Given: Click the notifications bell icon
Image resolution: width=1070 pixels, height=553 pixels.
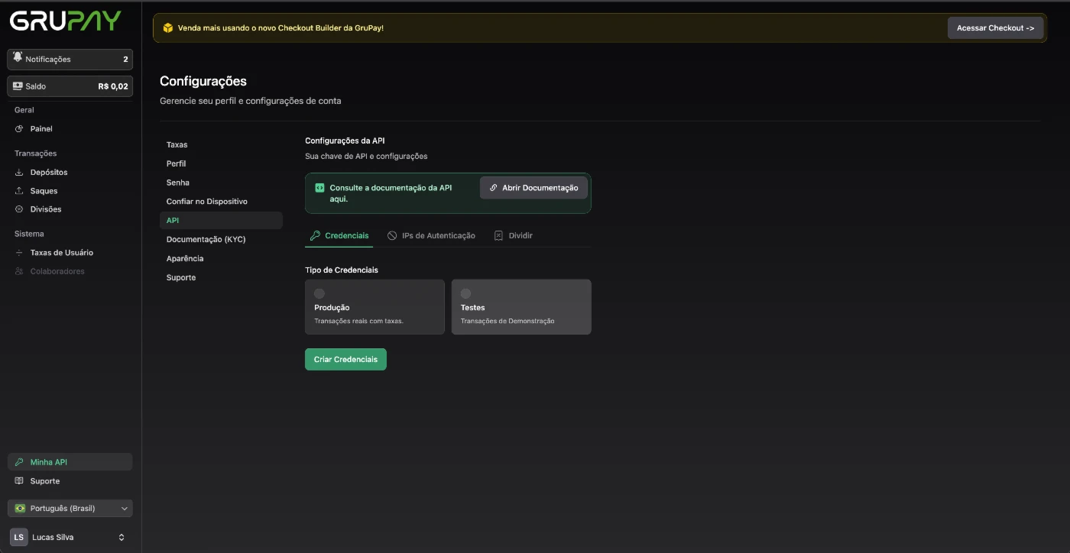Looking at the screenshot, I should click(x=18, y=58).
